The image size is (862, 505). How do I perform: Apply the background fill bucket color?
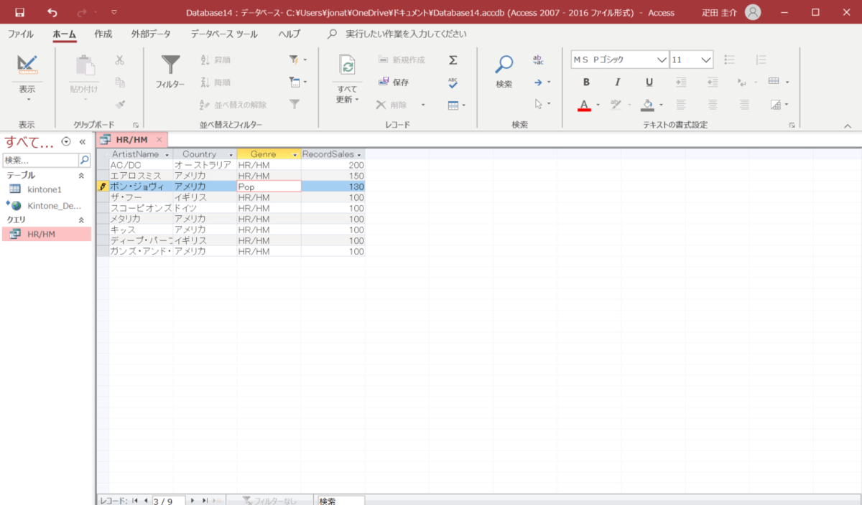(648, 105)
